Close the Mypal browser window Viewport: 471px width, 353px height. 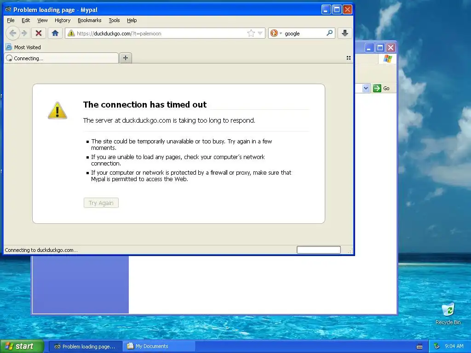click(x=348, y=9)
